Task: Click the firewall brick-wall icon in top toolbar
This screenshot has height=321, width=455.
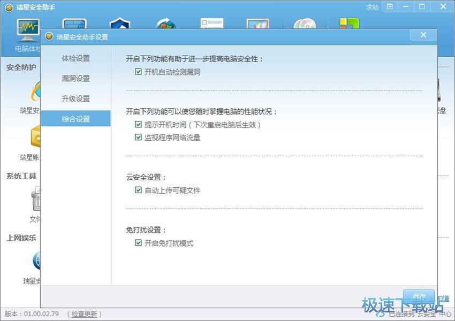Action: coord(74,24)
